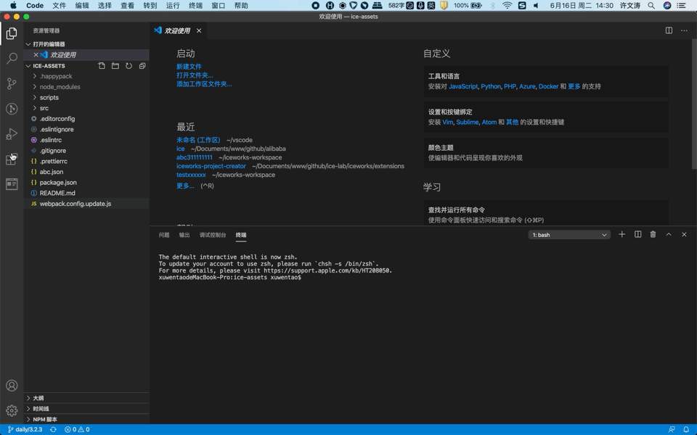Open the Iceworks panel icon in activity bar
The image size is (697, 435).
[12, 183]
